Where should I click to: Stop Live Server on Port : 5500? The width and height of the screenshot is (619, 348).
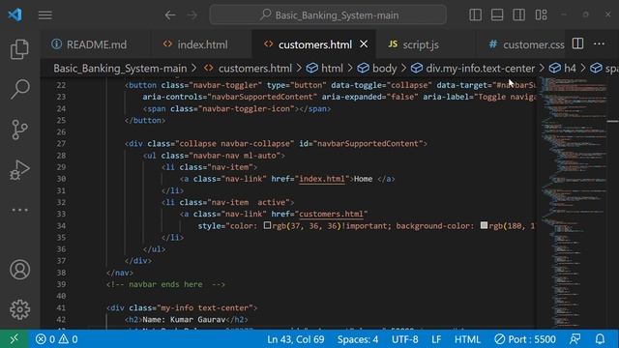pos(525,339)
